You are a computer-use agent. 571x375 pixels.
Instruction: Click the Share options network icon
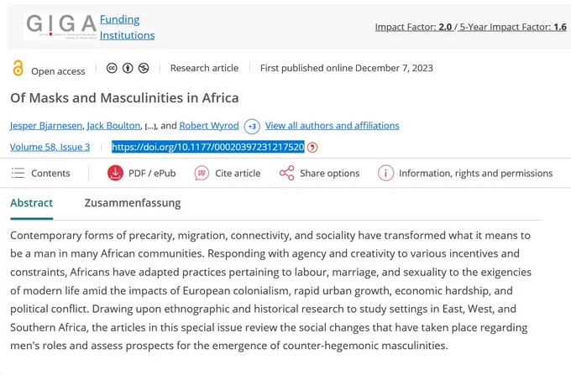pyautogui.click(x=286, y=173)
